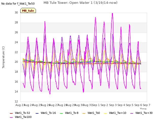
Task: Click the Sep 3 magenta peak near 30
Action: [x=112, y=13]
